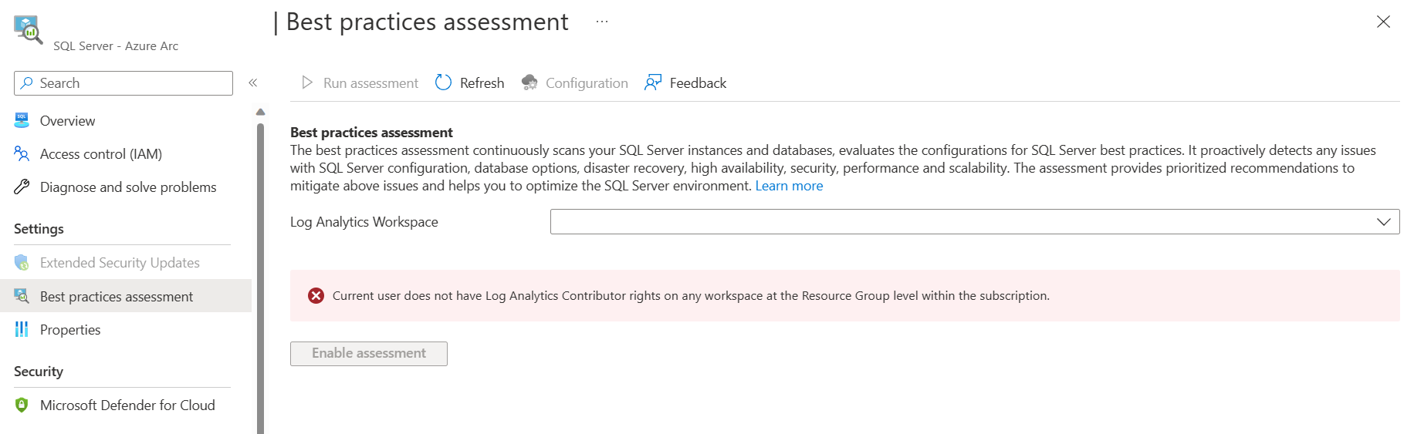Click the red error icon in banner
The image size is (1414, 434).
click(316, 295)
